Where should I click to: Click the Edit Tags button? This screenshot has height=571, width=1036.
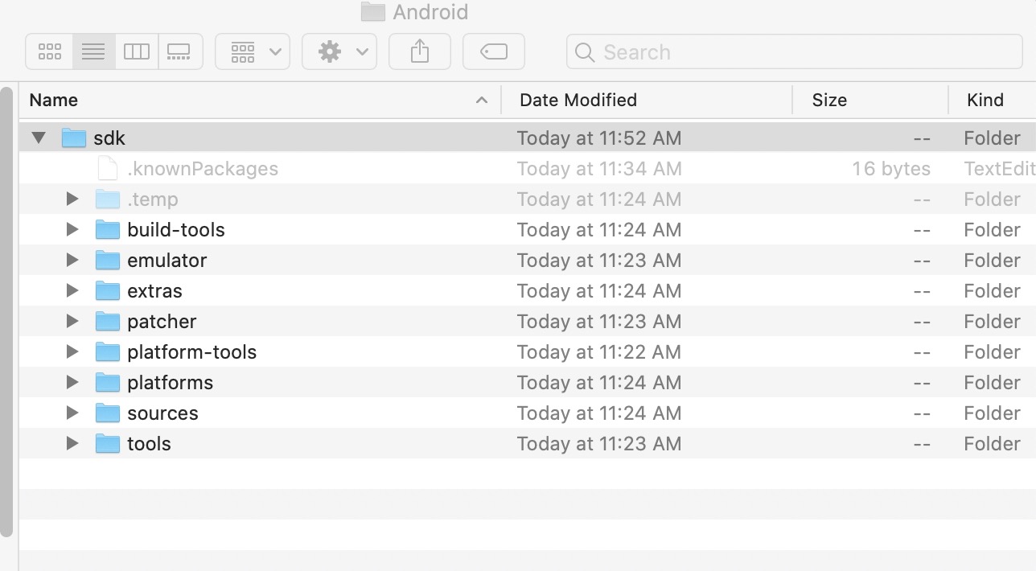pyautogui.click(x=494, y=51)
